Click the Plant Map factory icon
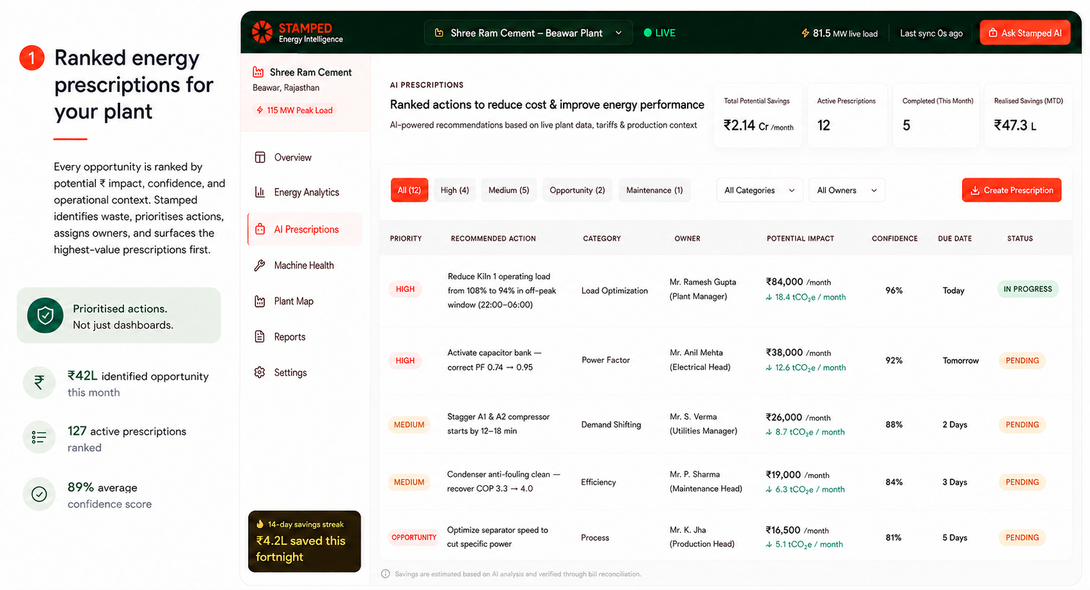This screenshot has height=590, width=1090. 260,301
